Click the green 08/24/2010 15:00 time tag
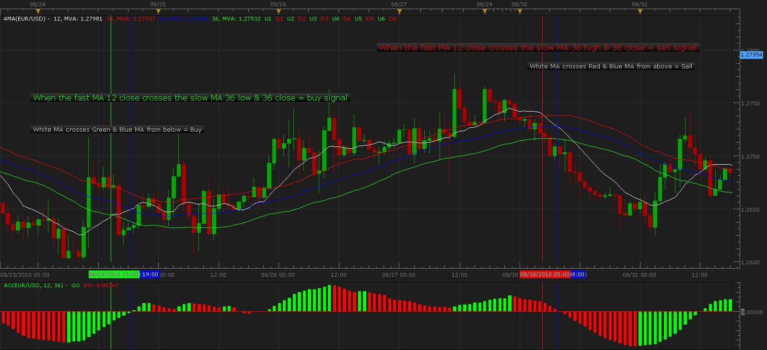 (114, 275)
